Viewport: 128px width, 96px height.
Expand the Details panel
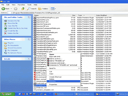29,59
